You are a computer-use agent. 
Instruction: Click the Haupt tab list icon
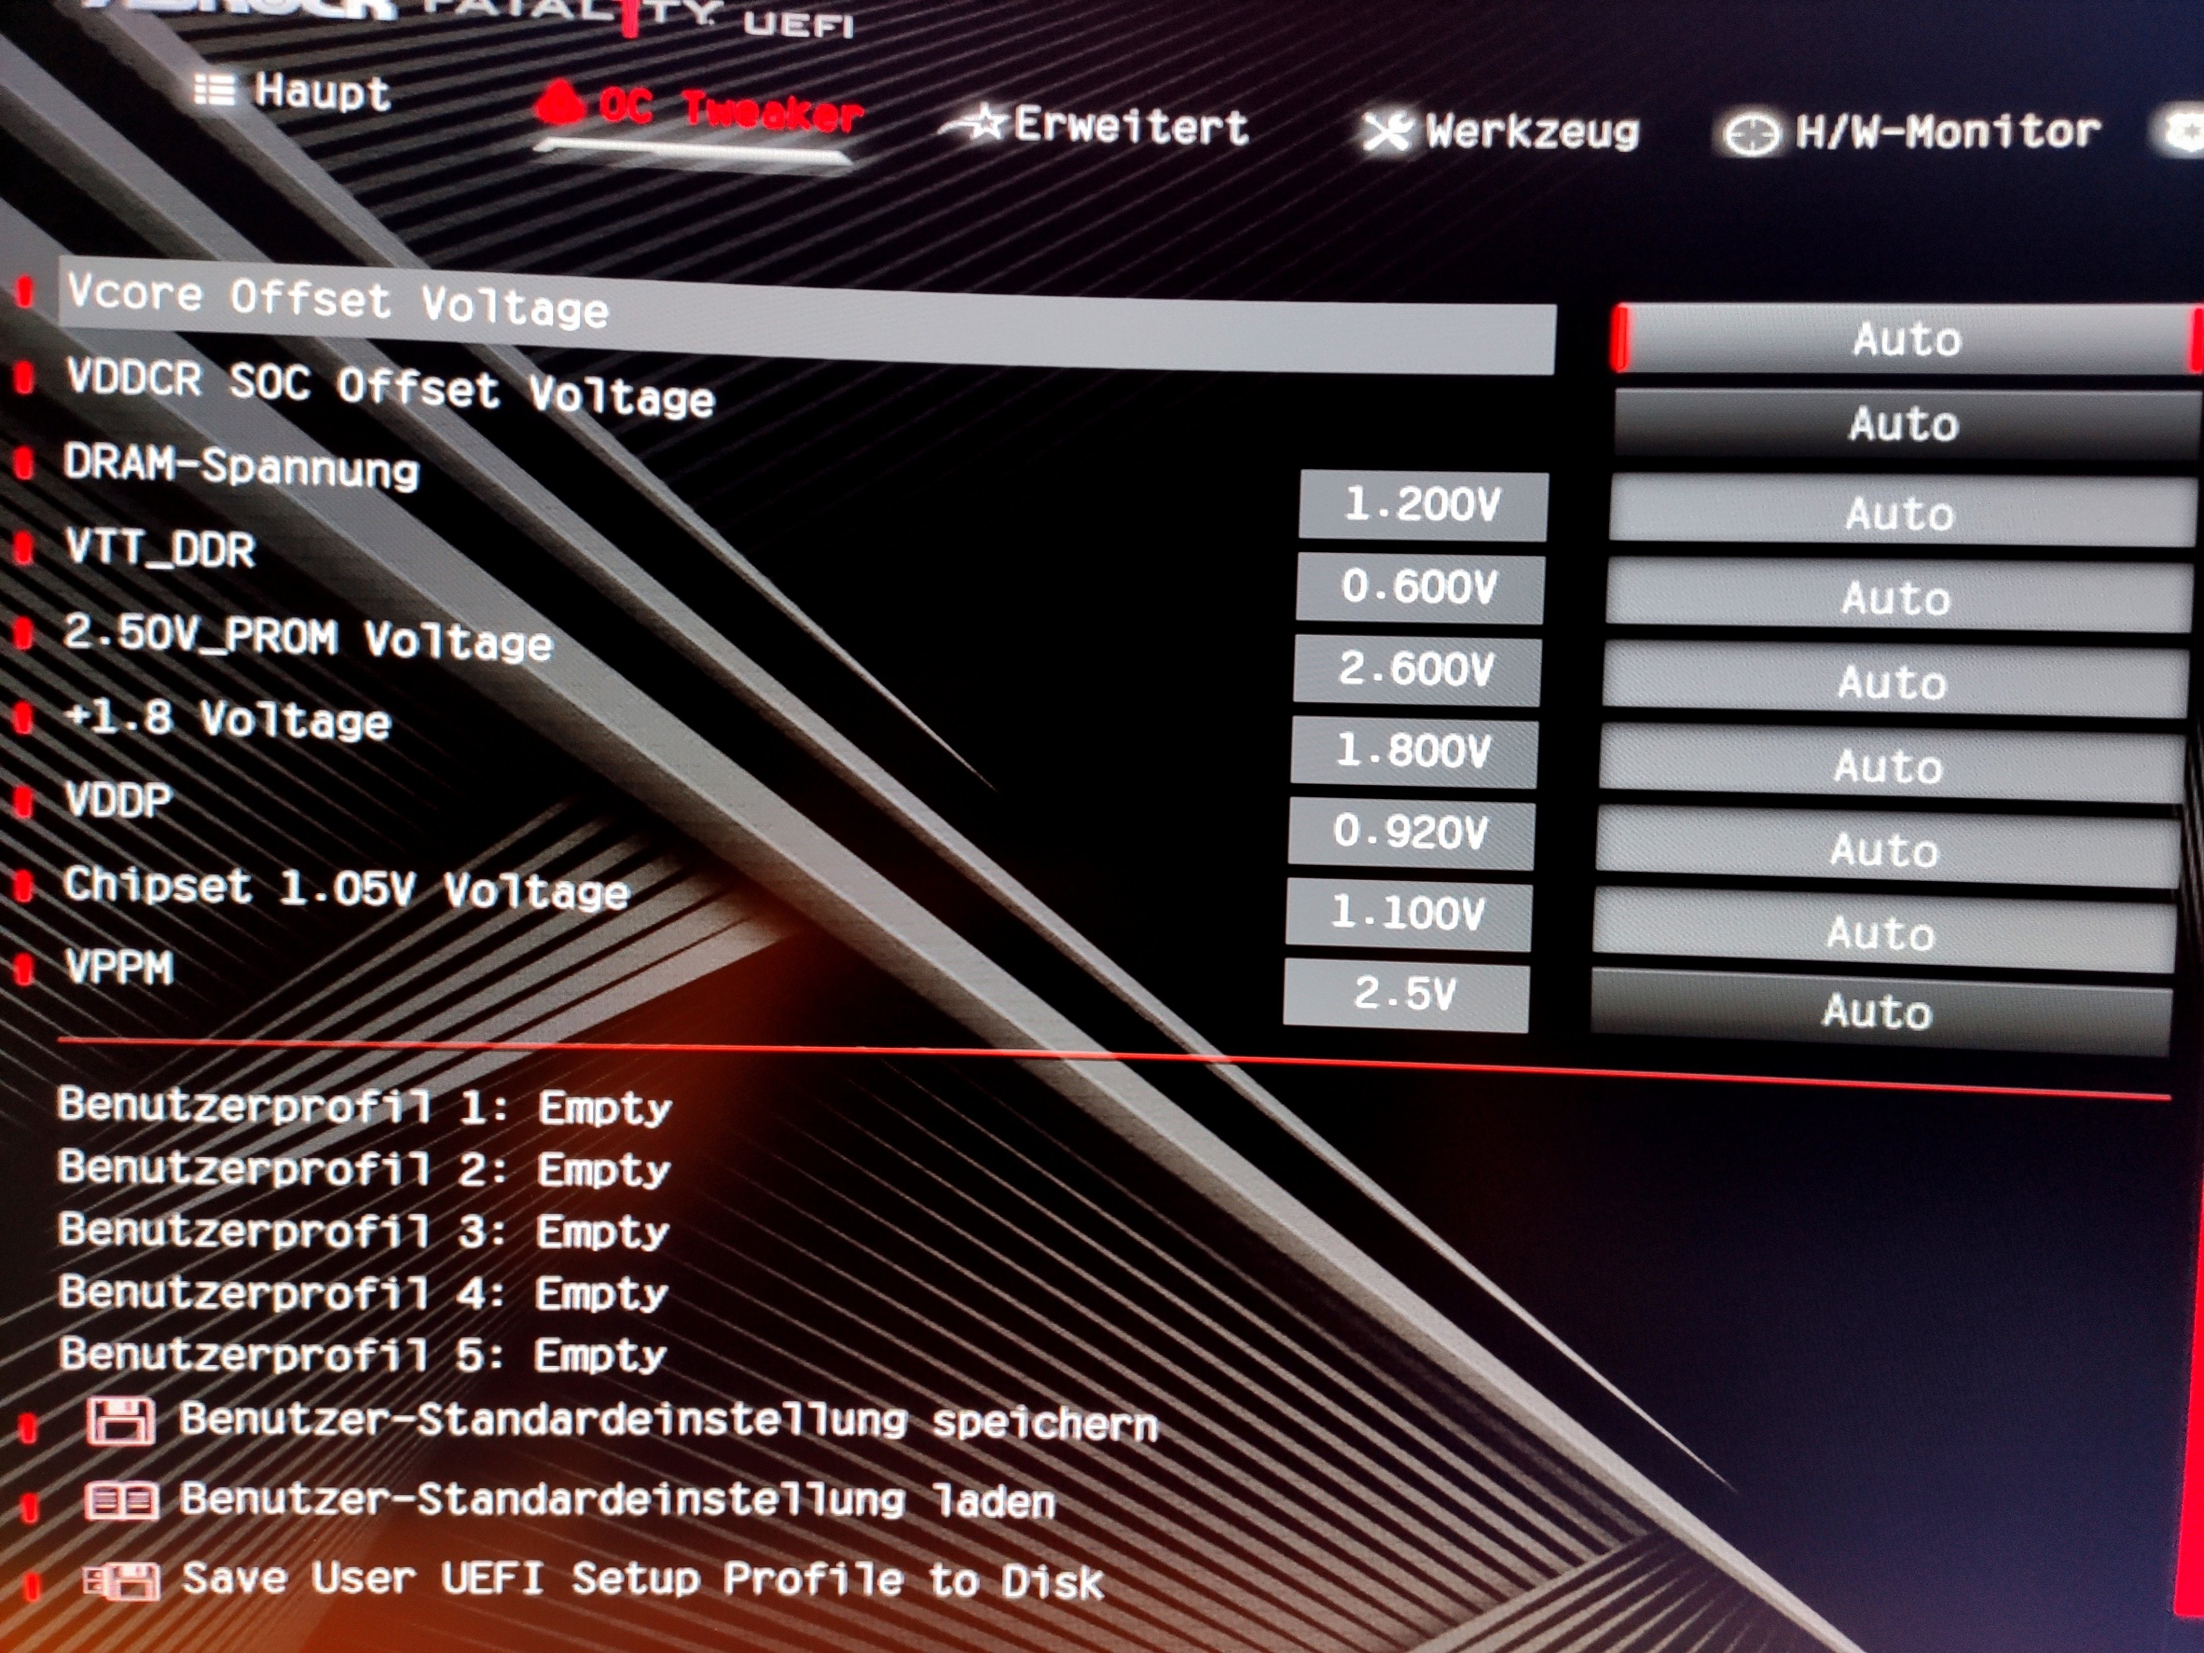click(214, 91)
